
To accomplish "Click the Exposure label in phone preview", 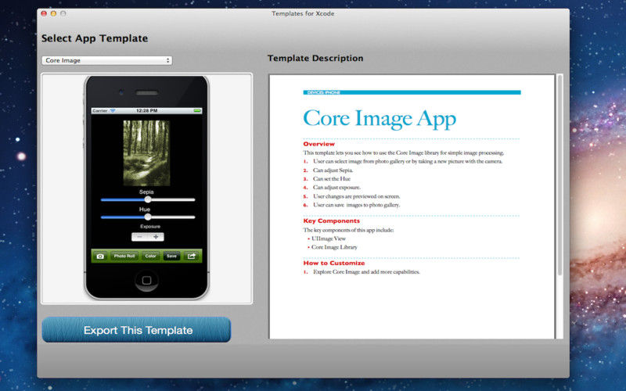I will [x=150, y=226].
